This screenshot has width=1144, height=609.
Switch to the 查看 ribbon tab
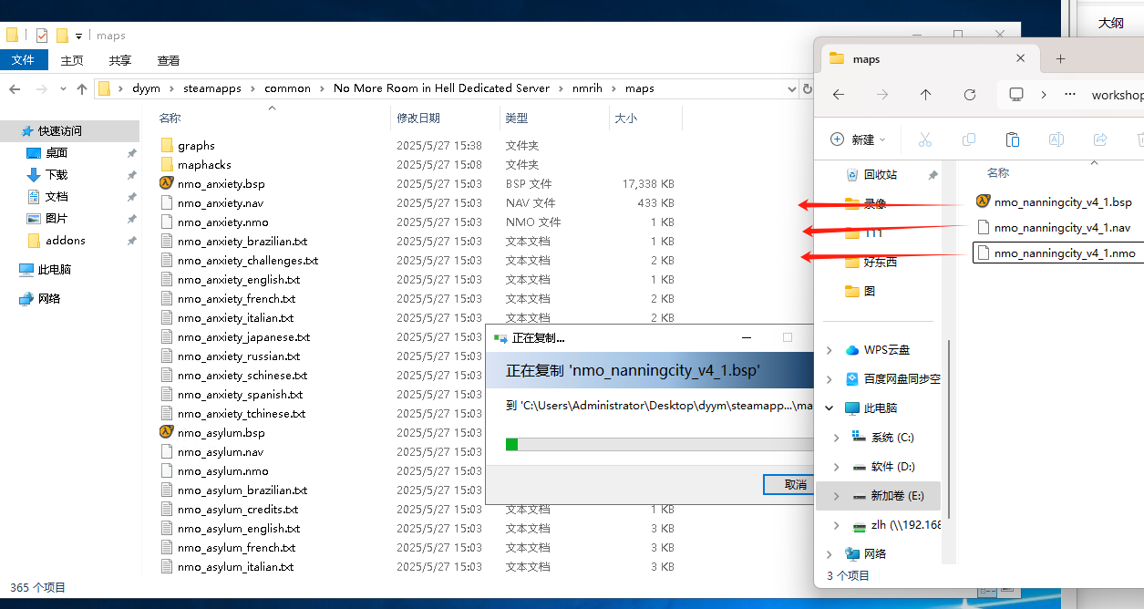(169, 60)
